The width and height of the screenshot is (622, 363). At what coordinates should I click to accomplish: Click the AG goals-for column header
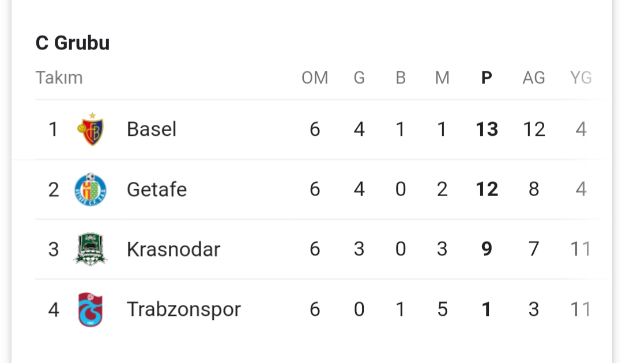[534, 78]
